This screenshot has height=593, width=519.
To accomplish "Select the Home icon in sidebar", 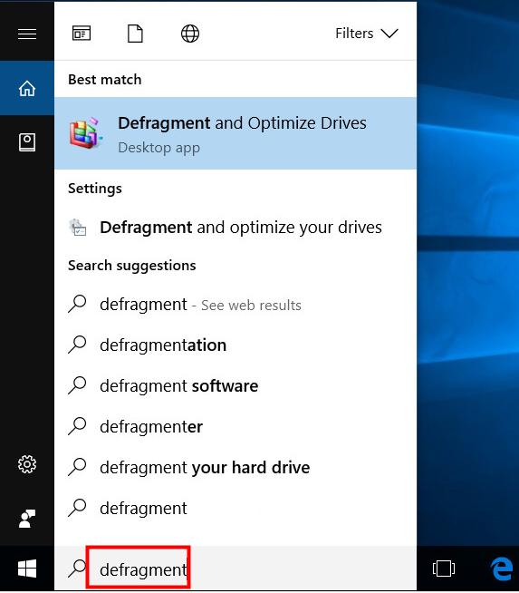I will (x=27, y=89).
